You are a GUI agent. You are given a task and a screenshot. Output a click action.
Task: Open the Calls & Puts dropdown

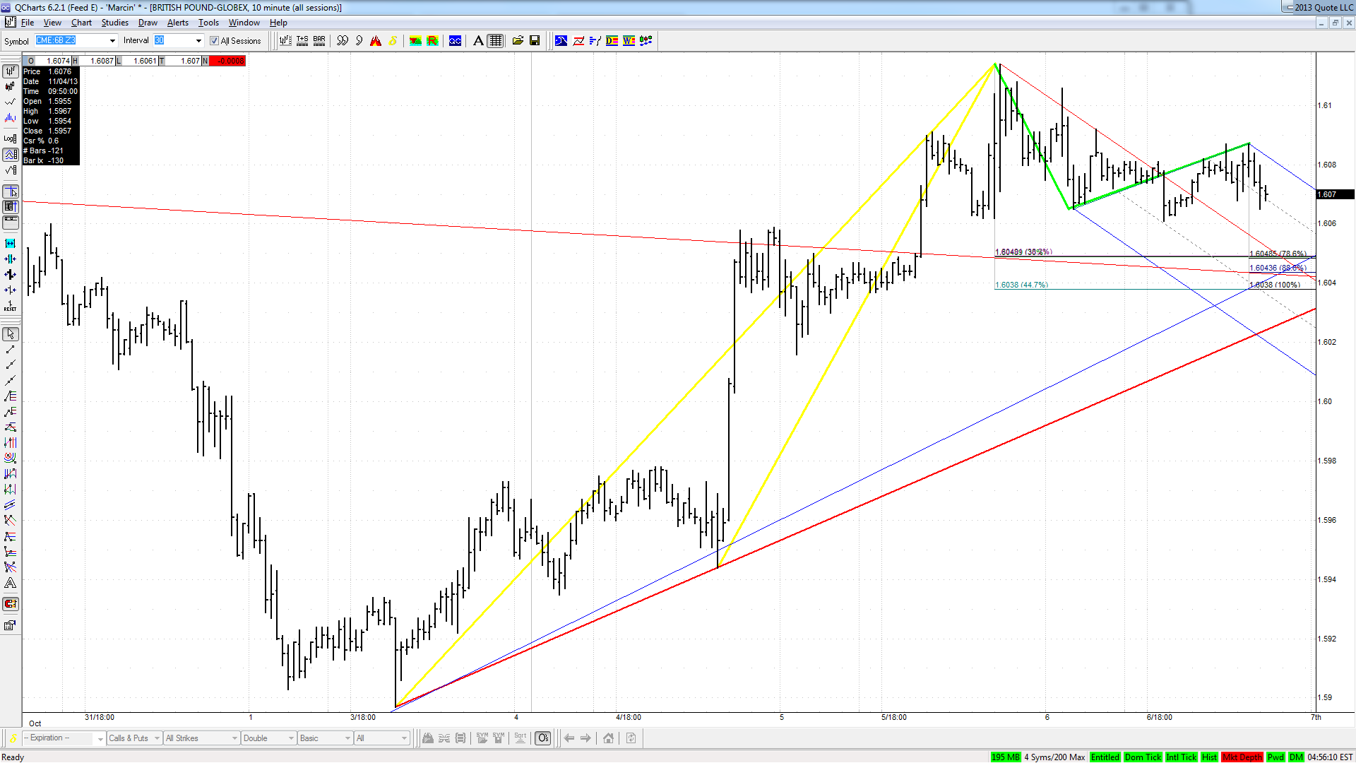134,738
